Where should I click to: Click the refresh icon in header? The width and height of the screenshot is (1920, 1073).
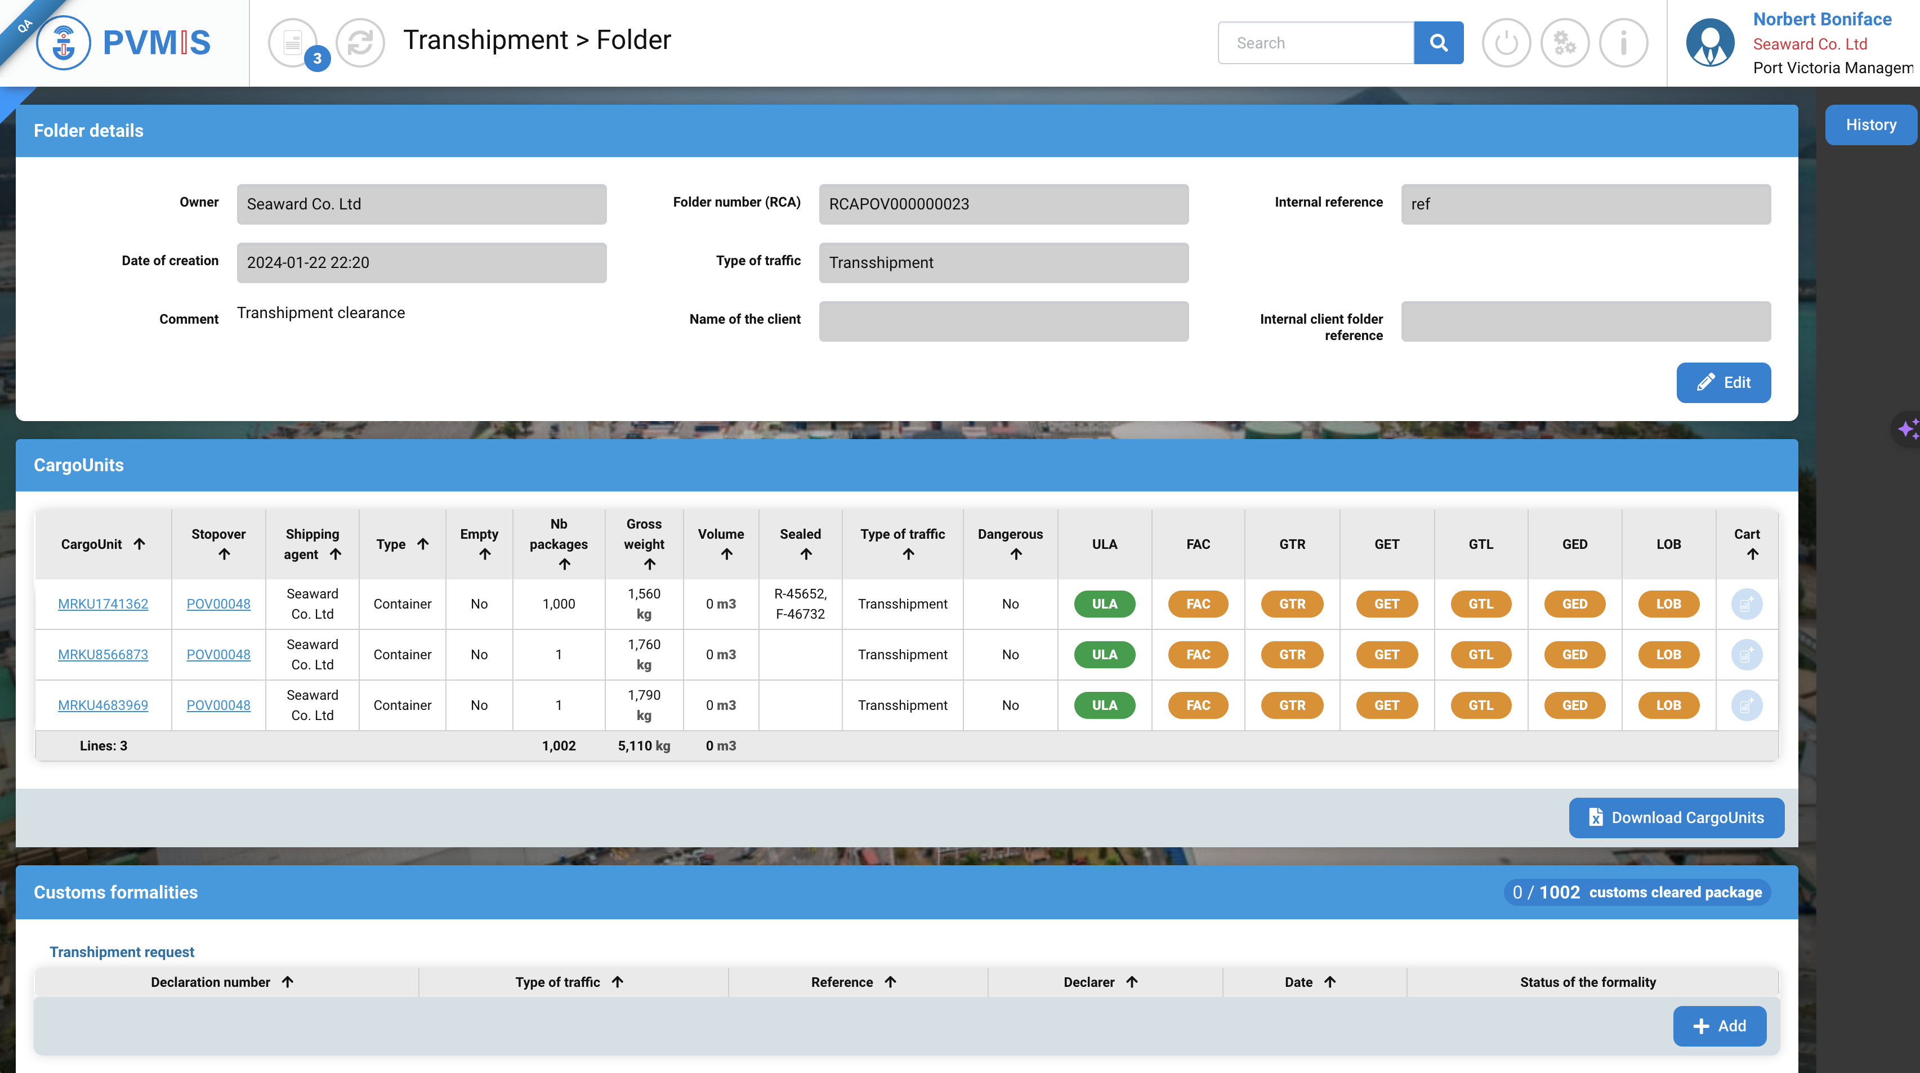point(360,42)
